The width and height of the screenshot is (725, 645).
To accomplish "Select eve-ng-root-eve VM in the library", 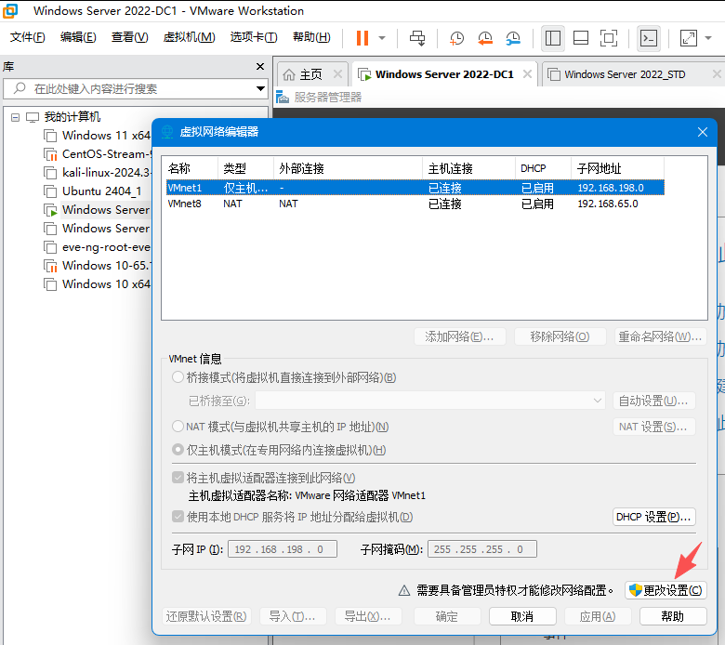I will [x=106, y=247].
